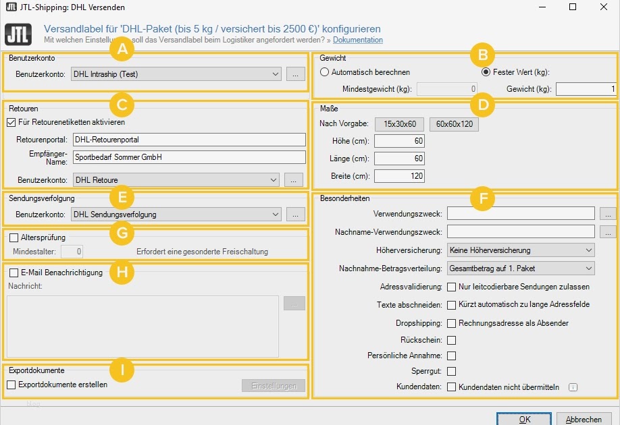The width and height of the screenshot is (620, 425).
Task: Close the JTL-Shipping DHL Versenden window
Action: coord(603,7)
